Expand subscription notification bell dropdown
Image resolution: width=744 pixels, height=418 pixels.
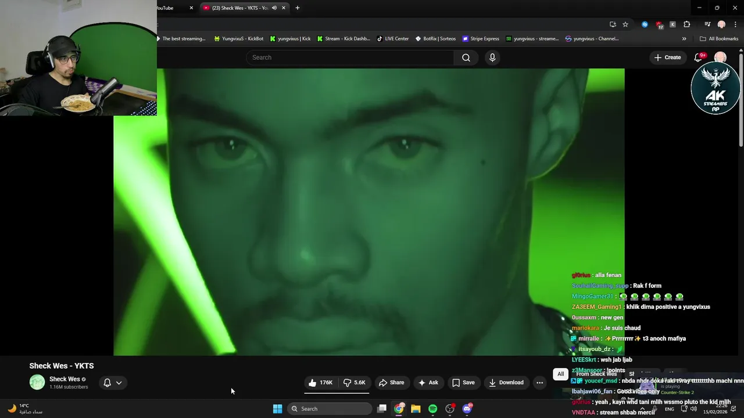tap(113, 383)
